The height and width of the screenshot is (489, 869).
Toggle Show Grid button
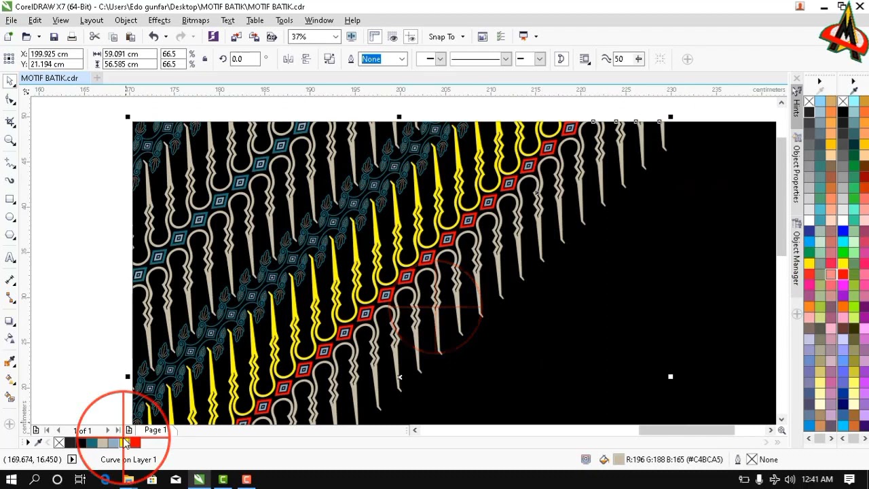tap(392, 37)
